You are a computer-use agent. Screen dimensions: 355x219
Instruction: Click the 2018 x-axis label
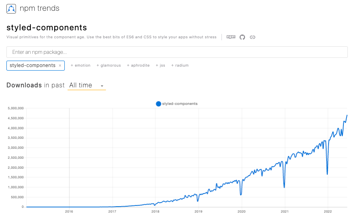click(155, 211)
